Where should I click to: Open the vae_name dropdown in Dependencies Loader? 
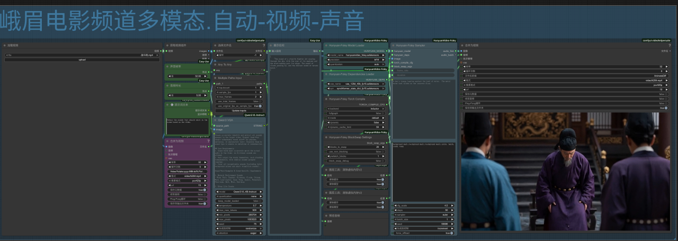pyautogui.click(x=356, y=84)
